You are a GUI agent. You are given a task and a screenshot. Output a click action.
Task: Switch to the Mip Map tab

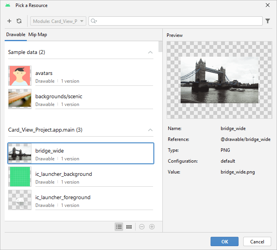point(38,35)
